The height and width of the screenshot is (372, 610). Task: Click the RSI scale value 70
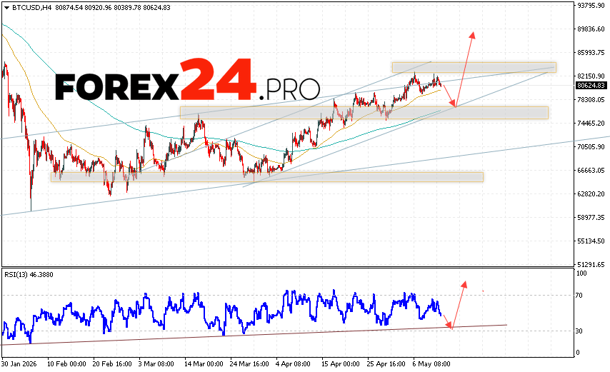click(x=579, y=296)
